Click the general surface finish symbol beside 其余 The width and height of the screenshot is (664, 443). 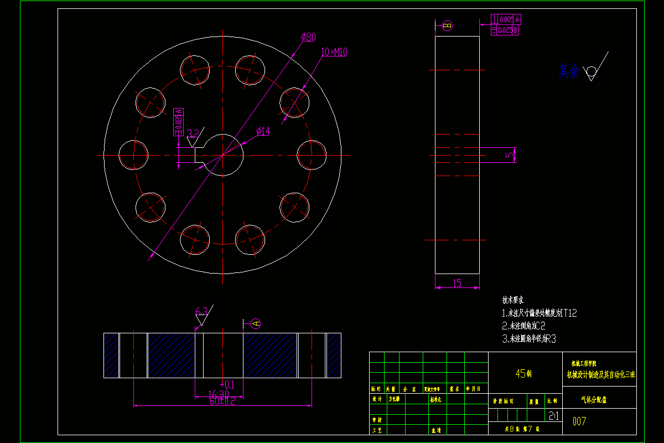point(596,68)
